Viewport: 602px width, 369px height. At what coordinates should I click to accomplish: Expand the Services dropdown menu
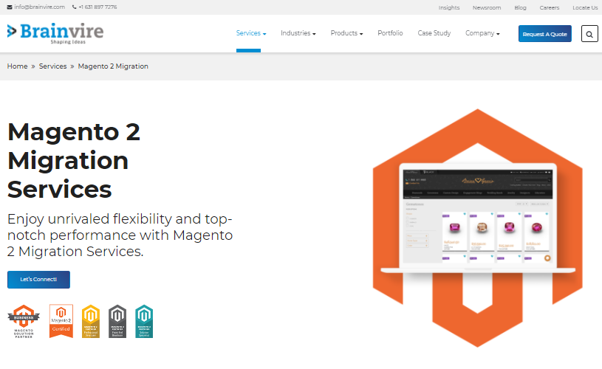[251, 33]
